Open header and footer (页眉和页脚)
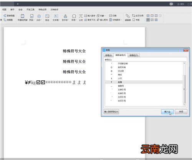Screen dimensions: 192x160 [23, 18]
